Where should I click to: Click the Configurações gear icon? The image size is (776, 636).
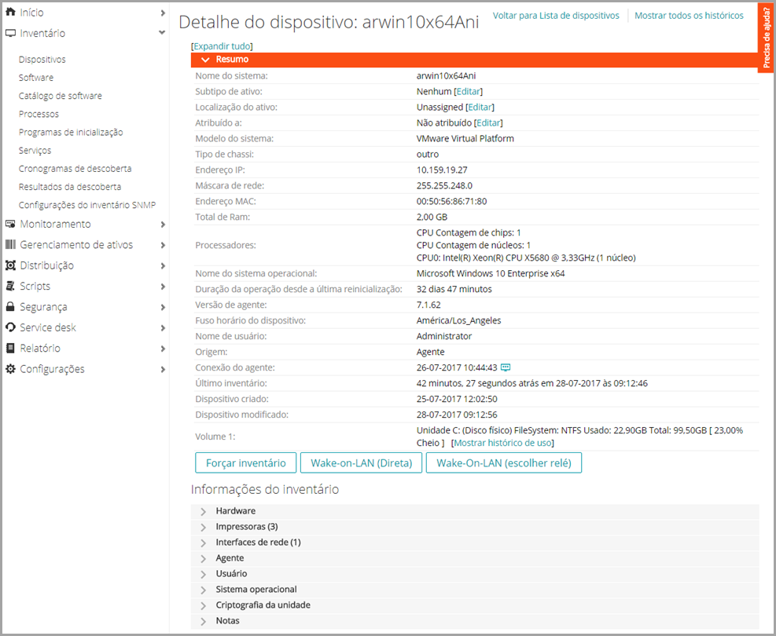click(11, 369)
